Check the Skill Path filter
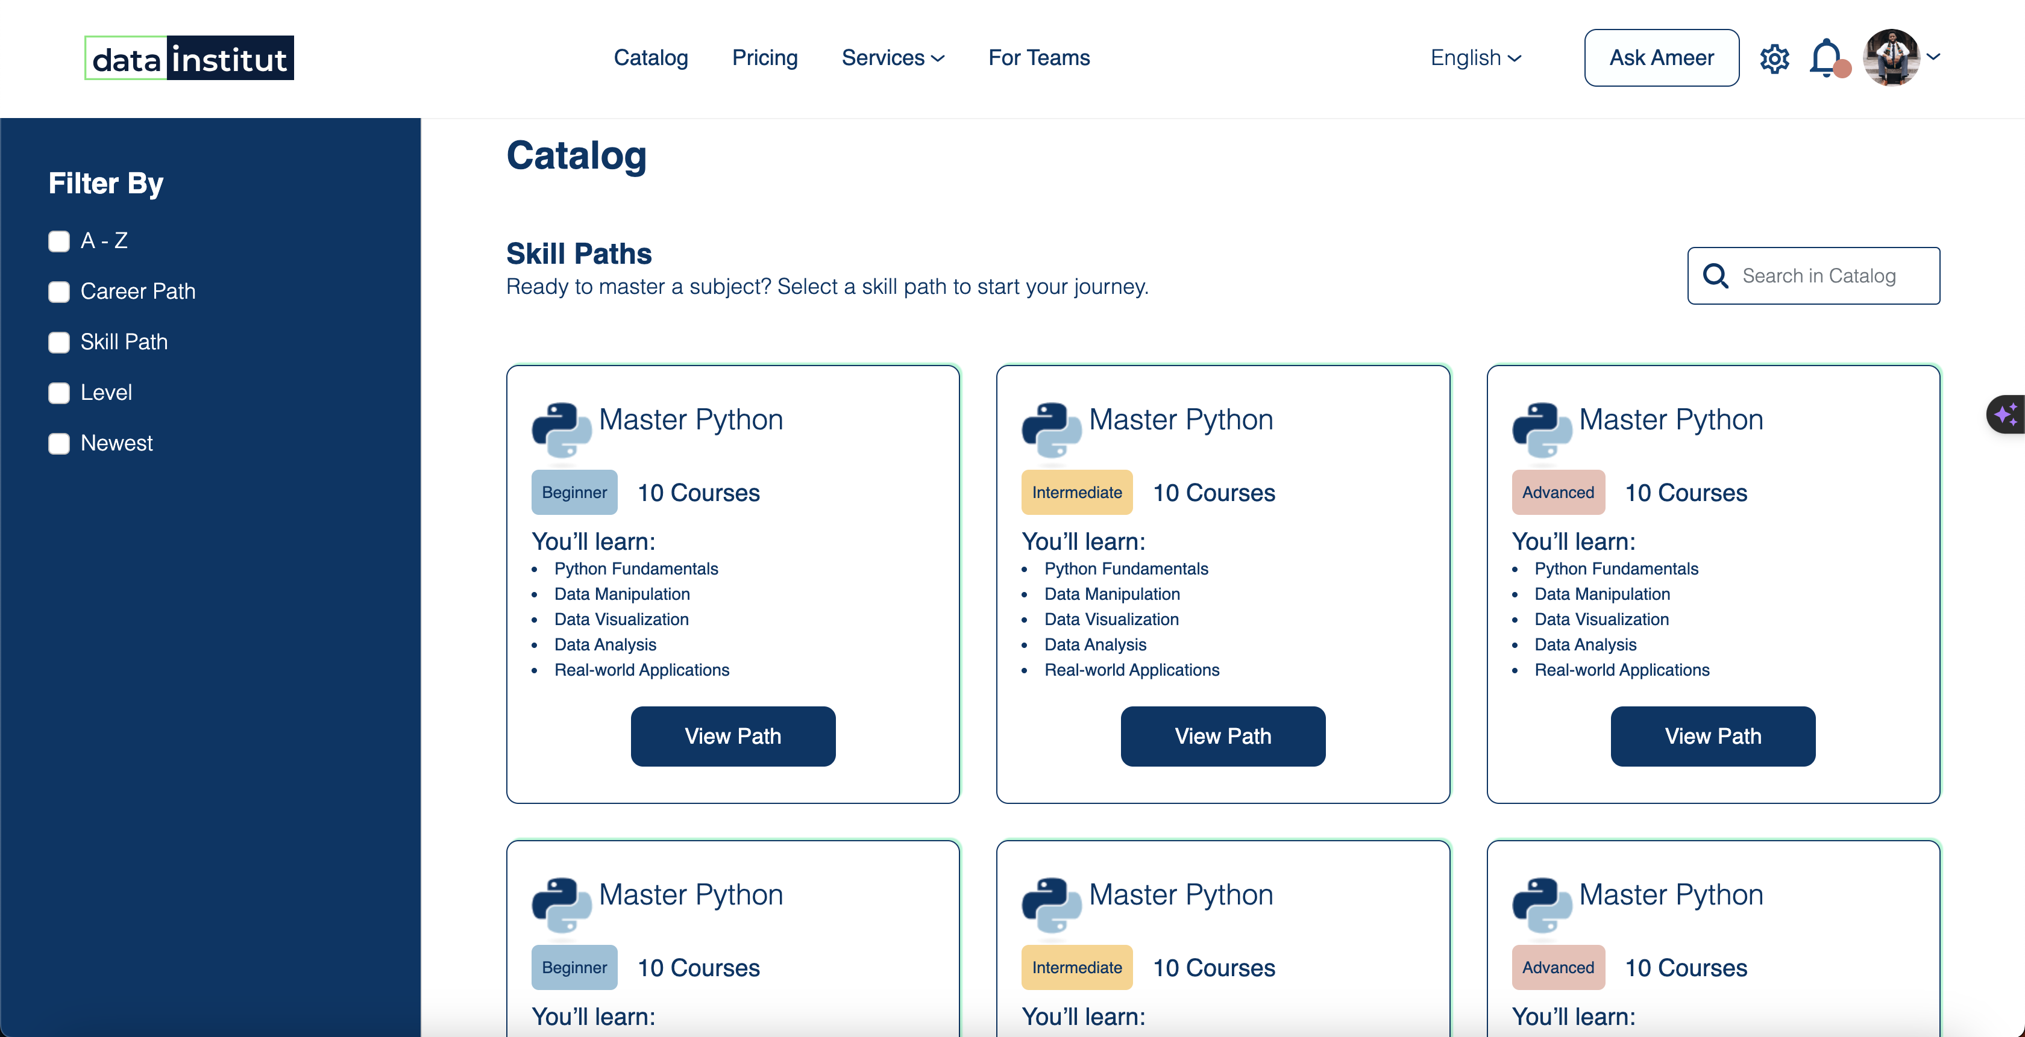 pos(59,343)
